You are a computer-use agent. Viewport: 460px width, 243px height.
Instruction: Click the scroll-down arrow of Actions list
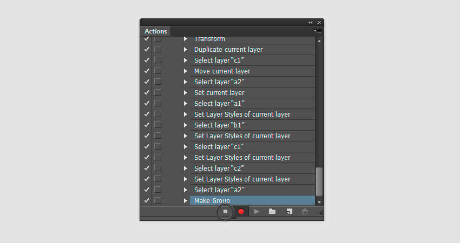coord(319,202)
